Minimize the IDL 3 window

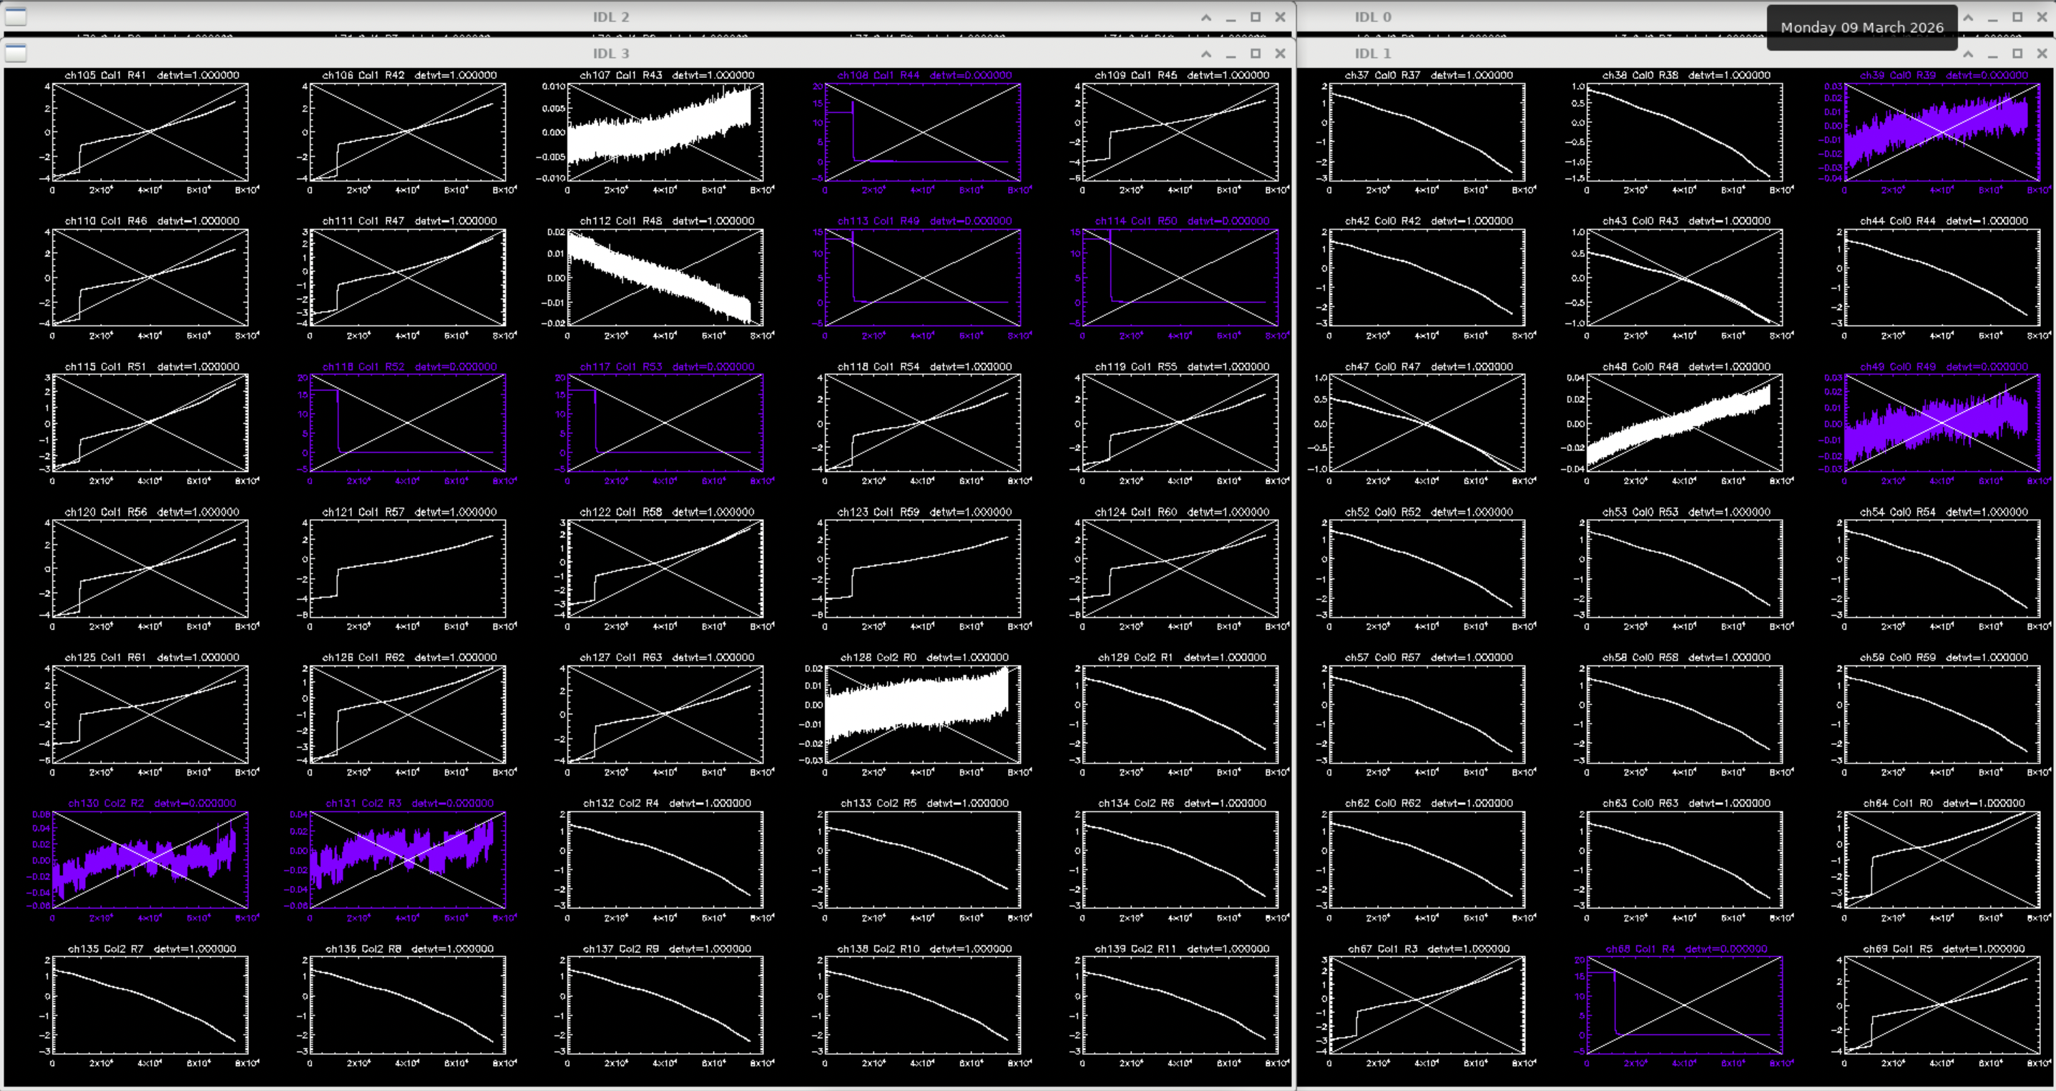point(1230,54)
